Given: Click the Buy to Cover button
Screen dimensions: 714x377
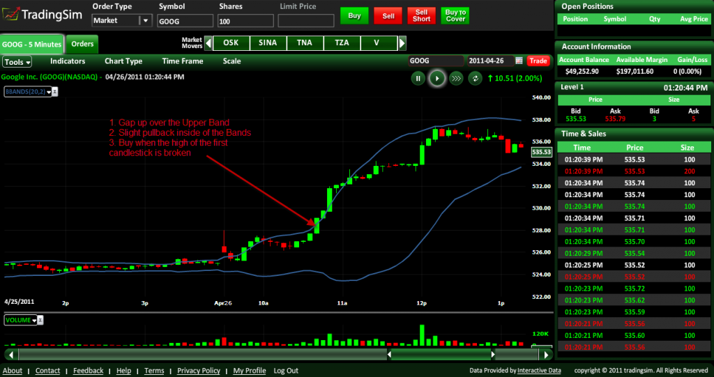Looking at the screenshot, I should click(455, 15).
